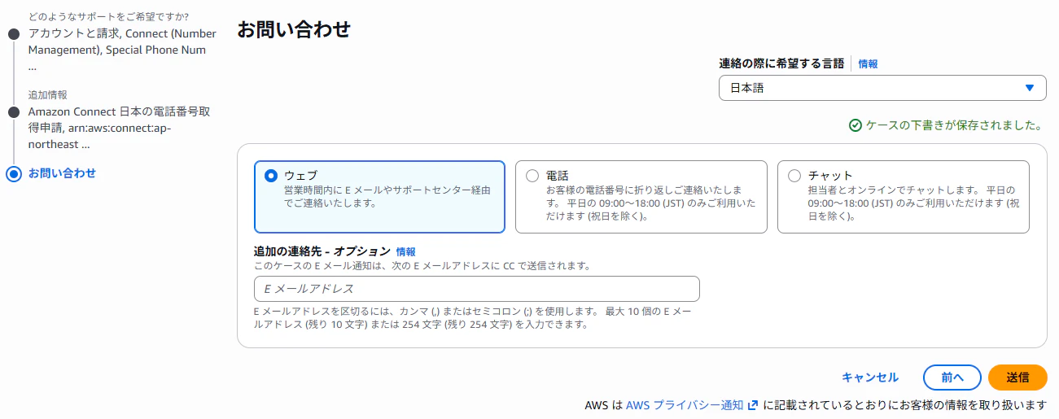Click the お問い合わせ page heading

[x=294, y=30]
